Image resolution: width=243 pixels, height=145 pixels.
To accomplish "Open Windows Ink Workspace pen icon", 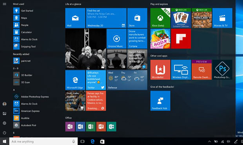I will tap(236, 141).
